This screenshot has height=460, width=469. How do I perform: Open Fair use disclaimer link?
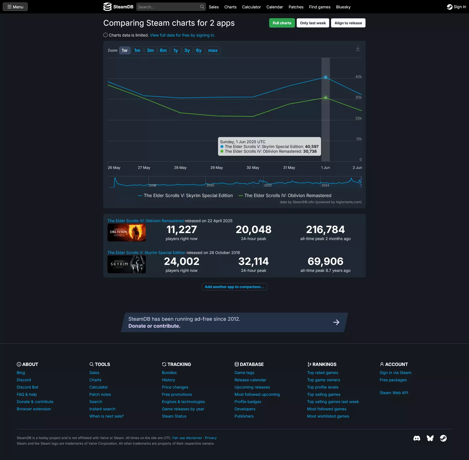(187, 438)
